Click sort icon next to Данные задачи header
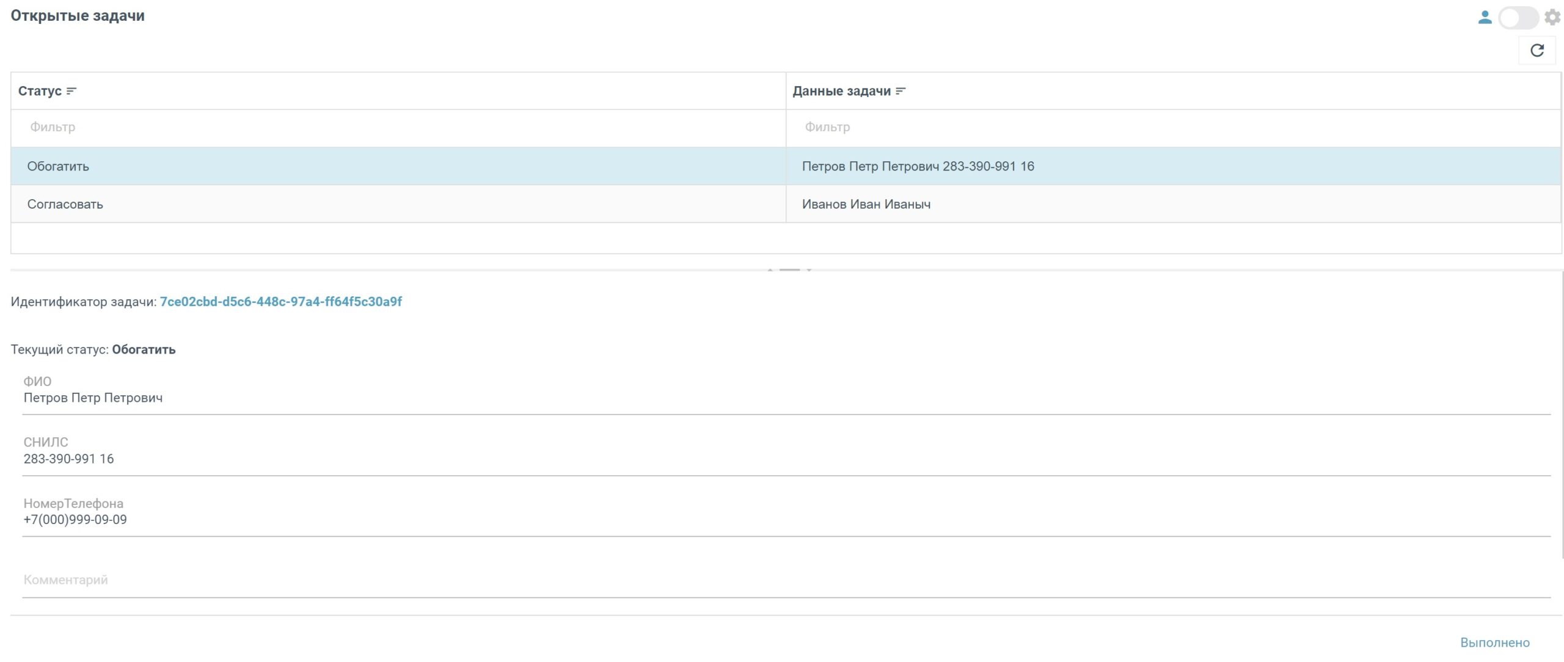The width and height of the screenshot is (1564, 662). (901, 91)
